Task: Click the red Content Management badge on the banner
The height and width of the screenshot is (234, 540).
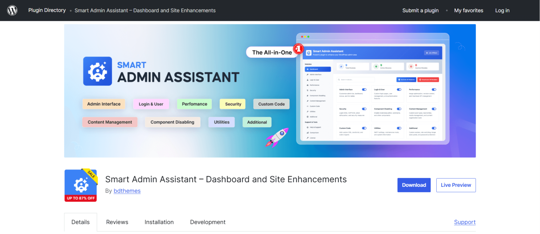Action: (x=110, y=122)
